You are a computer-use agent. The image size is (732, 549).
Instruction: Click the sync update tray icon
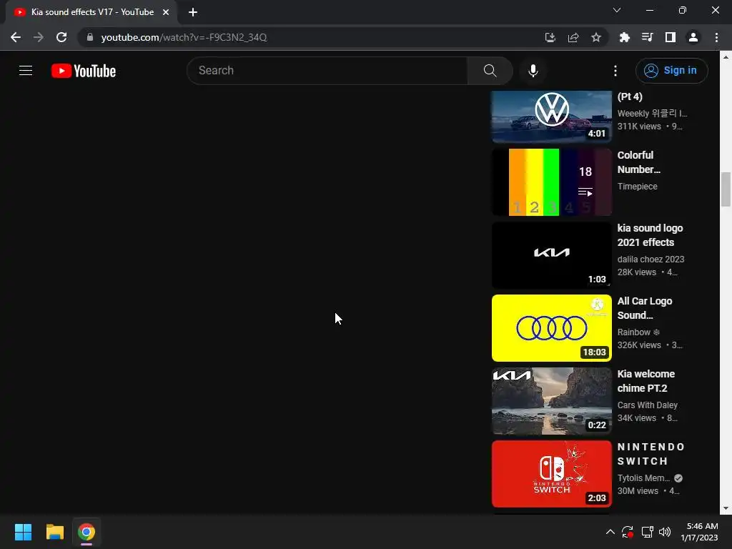[628, 532]
